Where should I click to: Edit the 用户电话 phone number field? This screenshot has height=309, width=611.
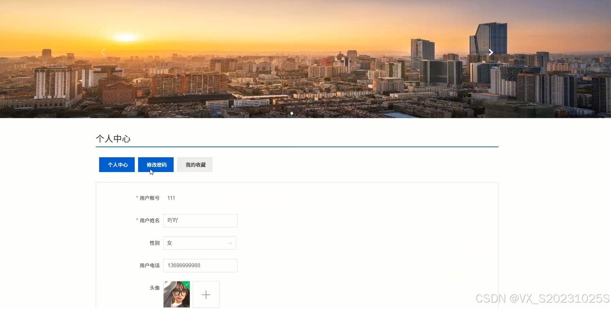coord(200,265)
